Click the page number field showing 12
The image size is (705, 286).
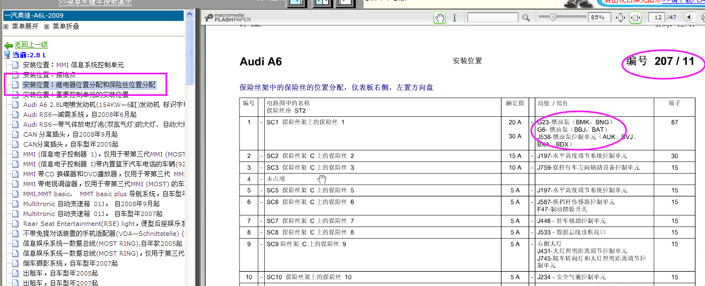656,18
